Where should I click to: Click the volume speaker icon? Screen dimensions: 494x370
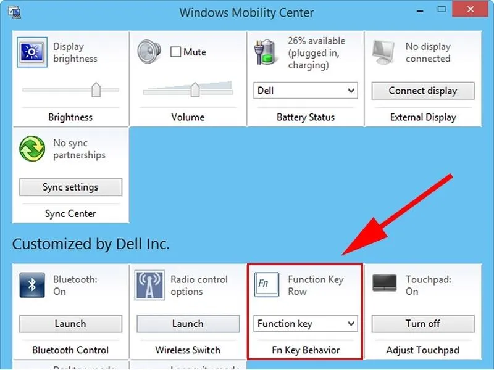(149, 52)
